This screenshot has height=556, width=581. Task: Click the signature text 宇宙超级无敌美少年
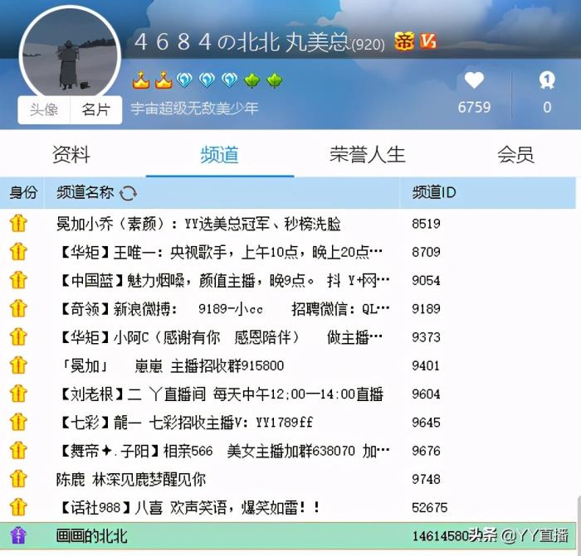click(194, 109)
